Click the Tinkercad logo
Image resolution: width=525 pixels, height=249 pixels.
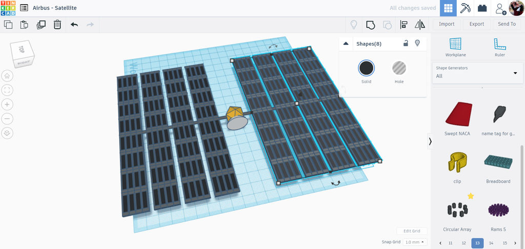[x=8, y=8]
